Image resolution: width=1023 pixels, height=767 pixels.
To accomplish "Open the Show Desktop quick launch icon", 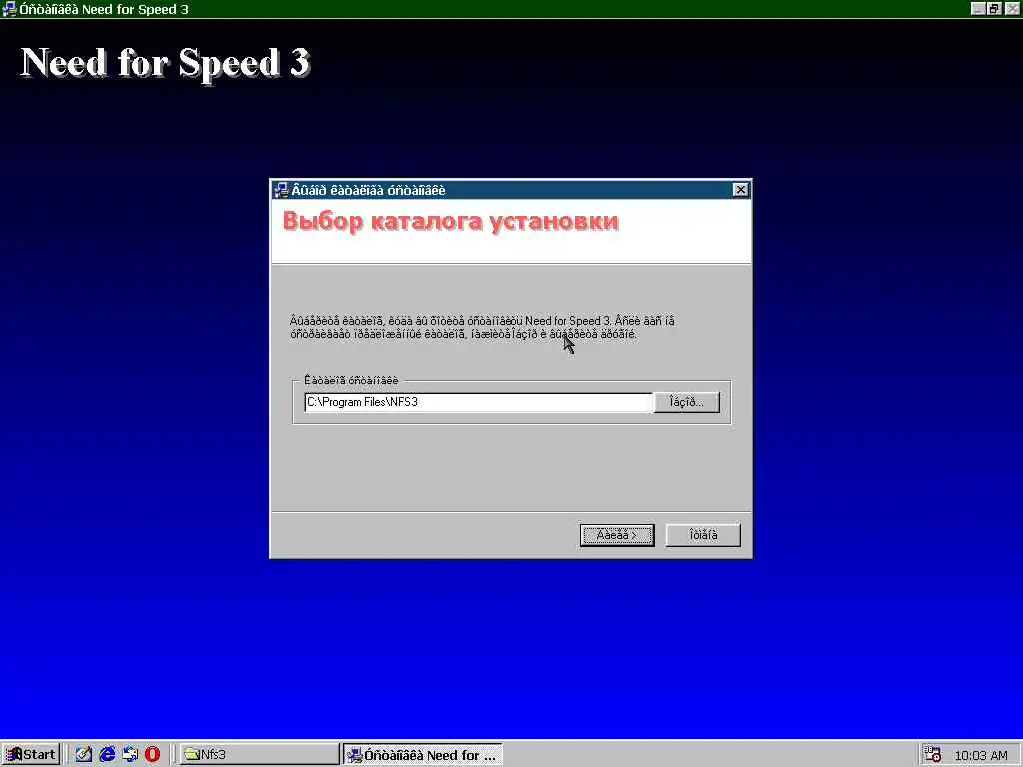I will (84, 754).
